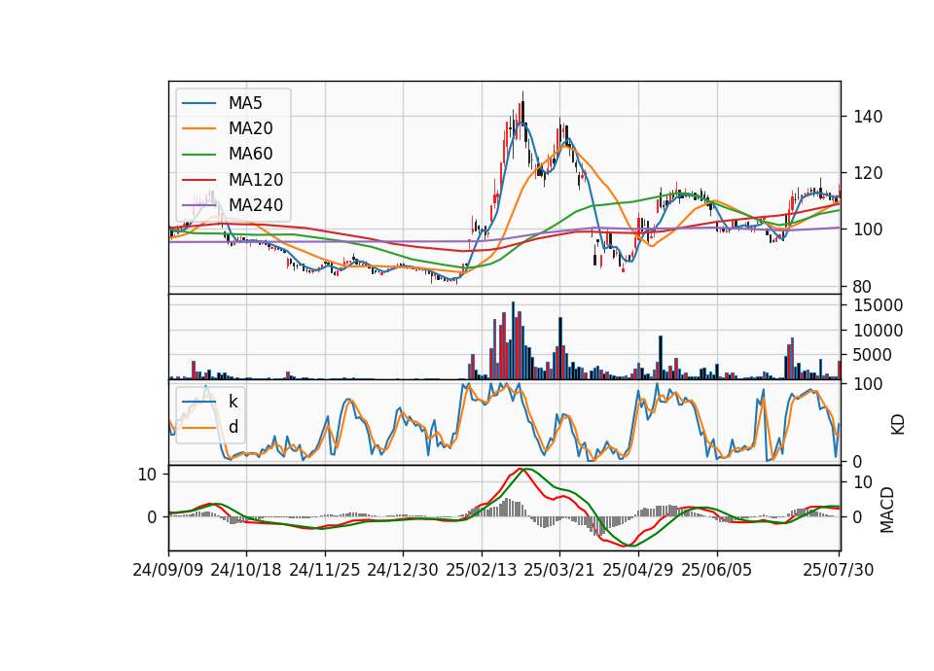Click the k legend label in KD panel
Screen dimensions: 934x671
pyautogui.click(x=233, y=402)
